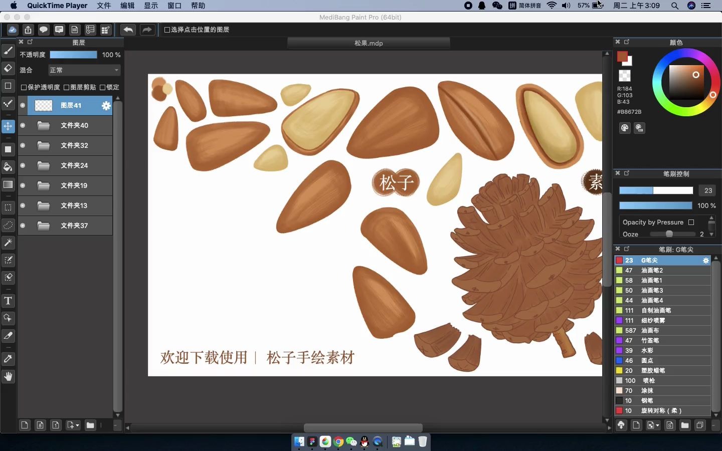Enable 选择点击位置的图层 checkbox
Image resolution: width=722 pixels, height=451 pixels.
(167, 30)
